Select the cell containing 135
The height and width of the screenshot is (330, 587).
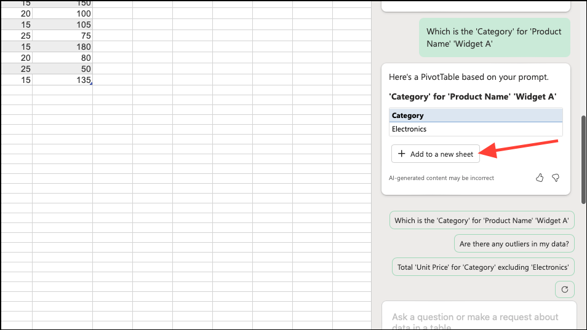coord(63,80)
